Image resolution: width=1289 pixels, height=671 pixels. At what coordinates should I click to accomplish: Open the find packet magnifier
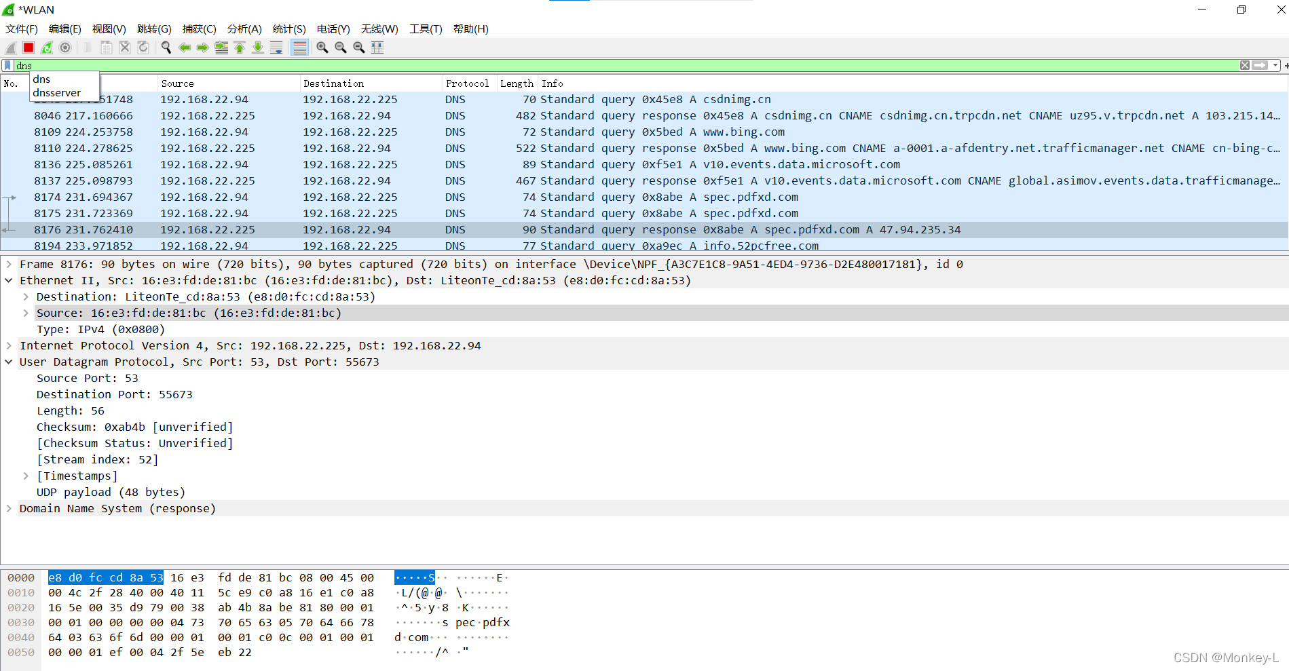coord(166,47)
